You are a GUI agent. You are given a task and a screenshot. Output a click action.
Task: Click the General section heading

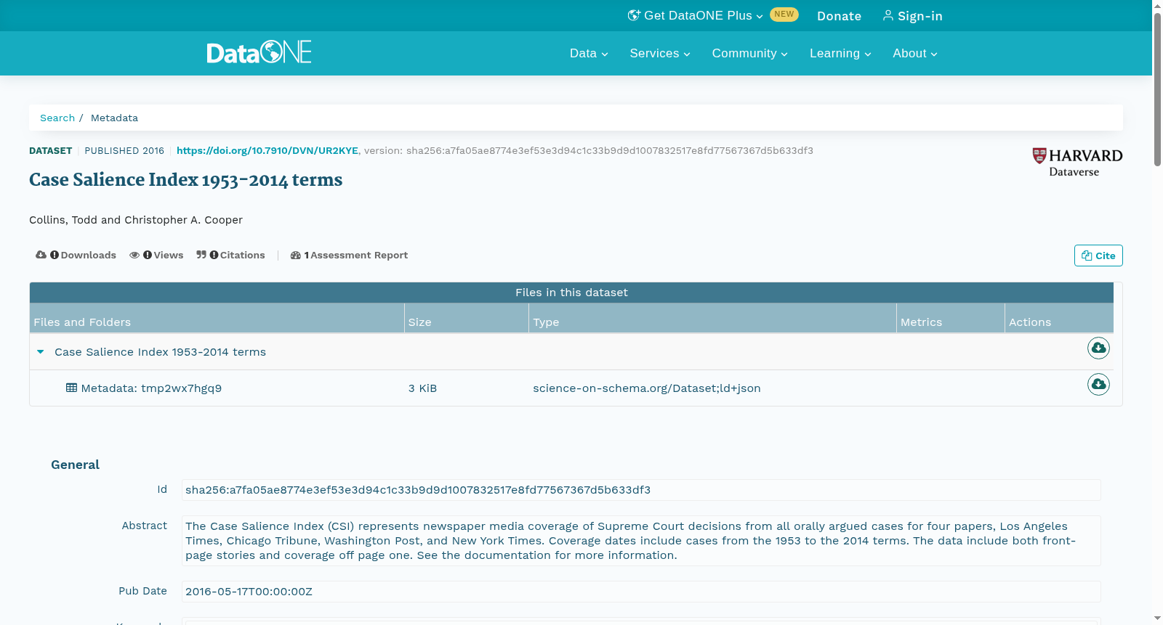75,465
